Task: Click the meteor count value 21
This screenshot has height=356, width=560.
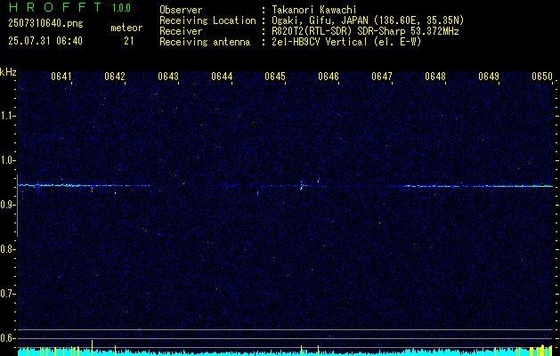Action: [x=129, y=41]
